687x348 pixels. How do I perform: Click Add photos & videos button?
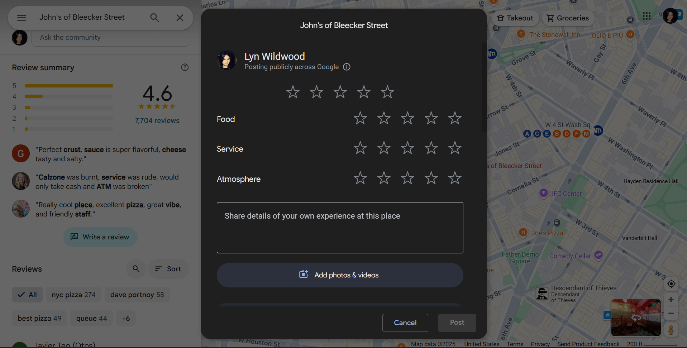point(340,275)
